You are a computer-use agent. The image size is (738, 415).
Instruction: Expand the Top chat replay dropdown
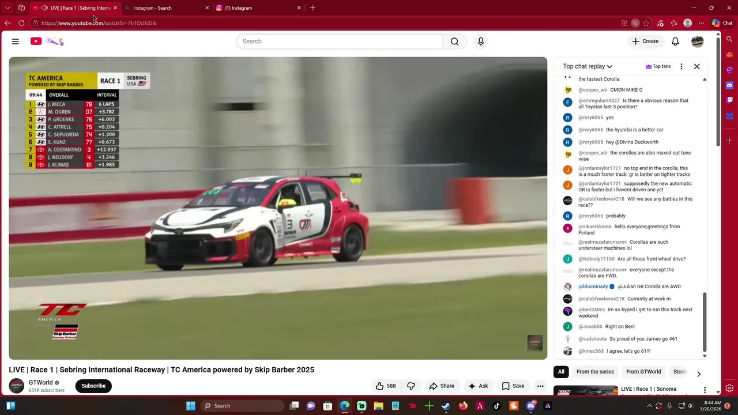588,66
